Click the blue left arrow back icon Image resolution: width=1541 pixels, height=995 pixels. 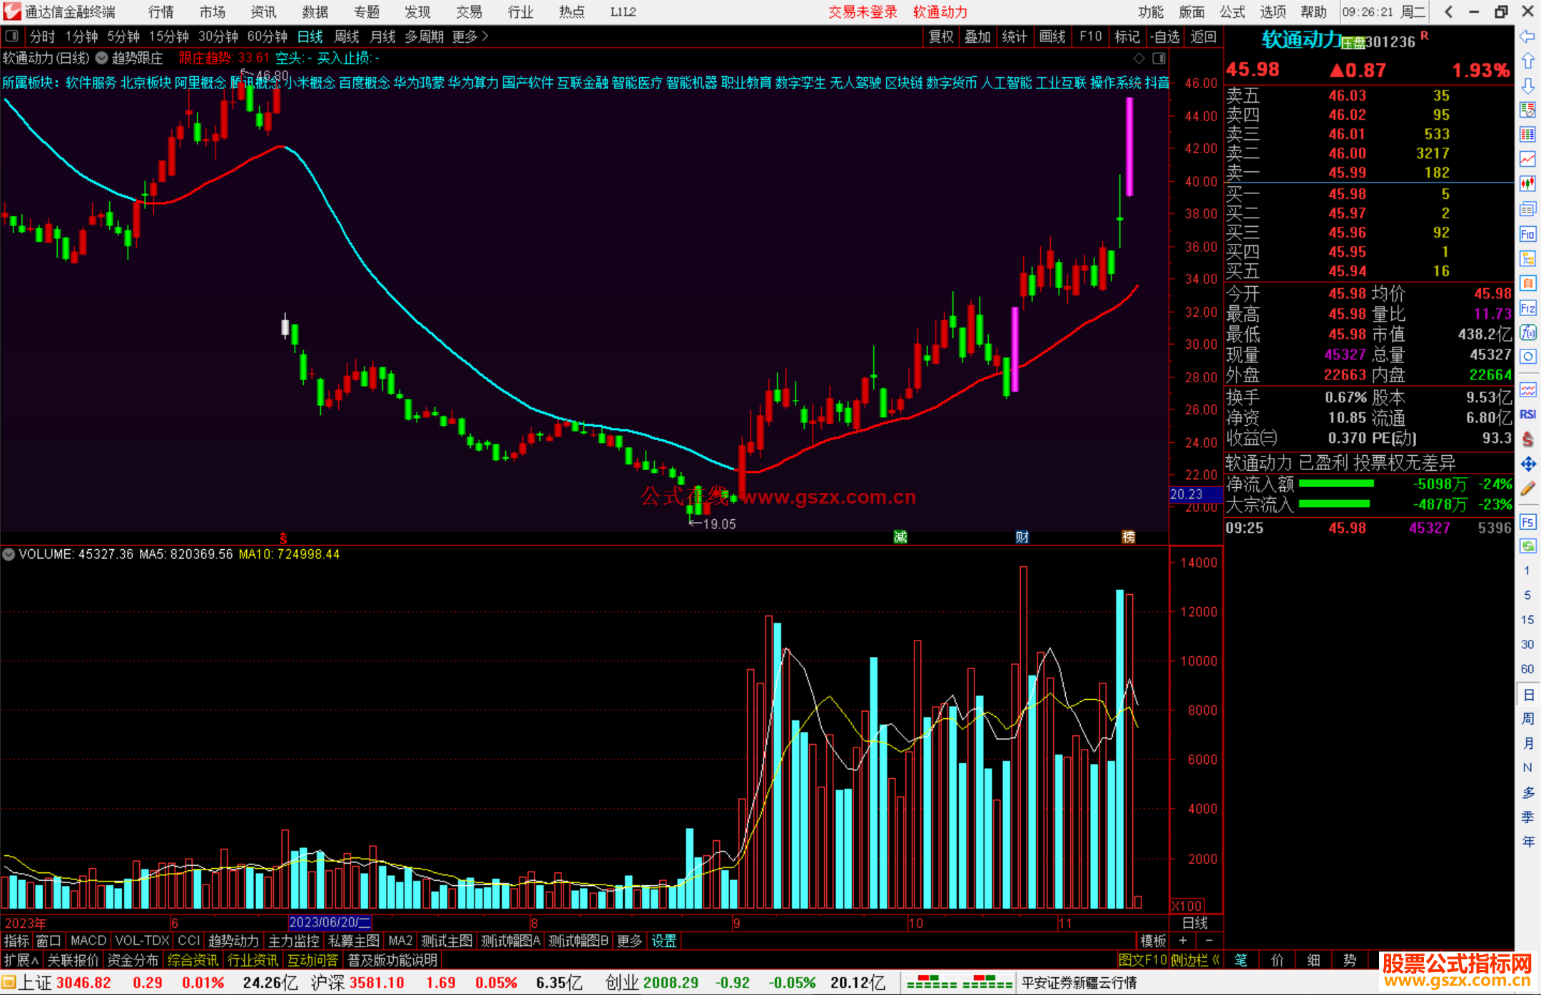tap(1527, 36)
